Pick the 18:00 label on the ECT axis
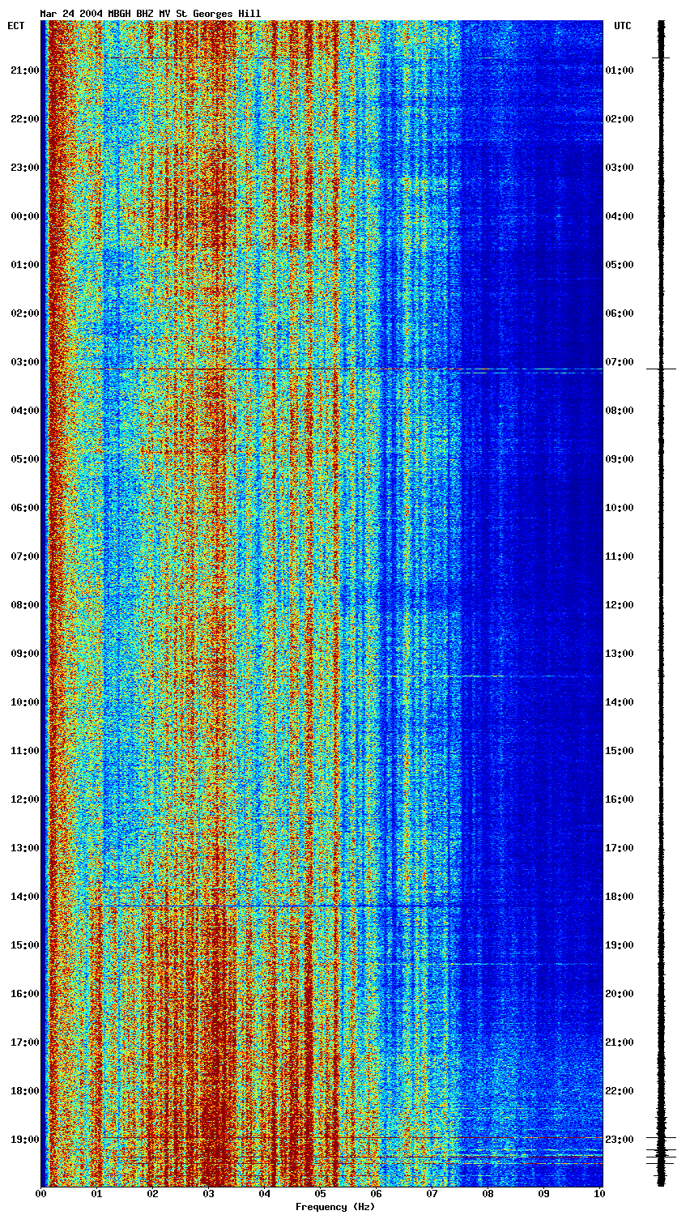The image size is (690, 1215). [x=24, y=1091]
